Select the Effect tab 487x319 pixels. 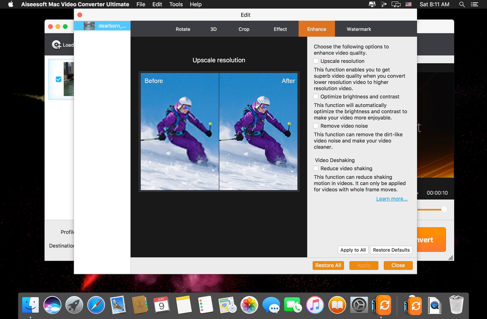[280, 29]
